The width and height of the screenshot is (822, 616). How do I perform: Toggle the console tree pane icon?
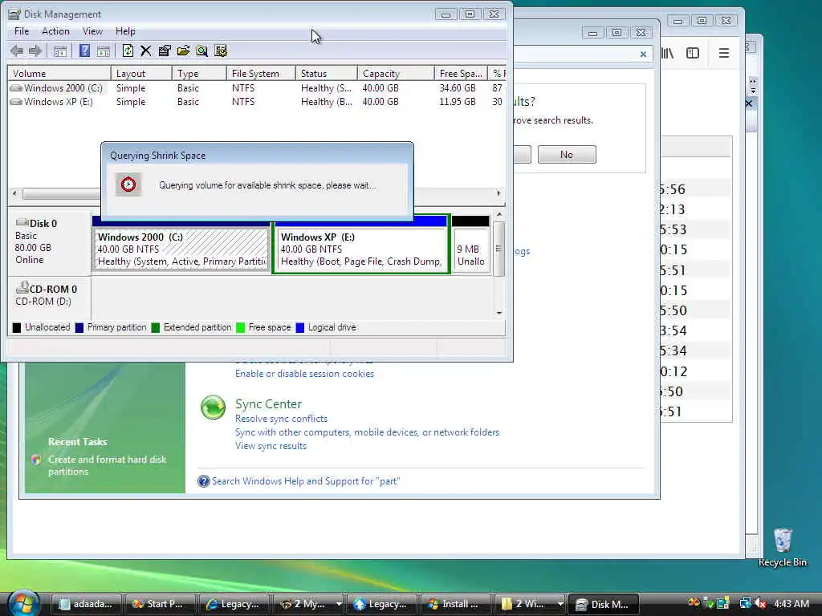point(60,51)
